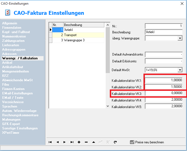Go to previous record arrow
This screenshot has width=187, height=151.
pyautogui.click(x=57, y=142)
